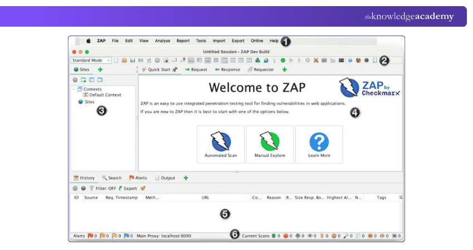The height and width of the screenshot is (250, 473).
Task: Switch to the Alerts tab
Action: coord(138,178)
